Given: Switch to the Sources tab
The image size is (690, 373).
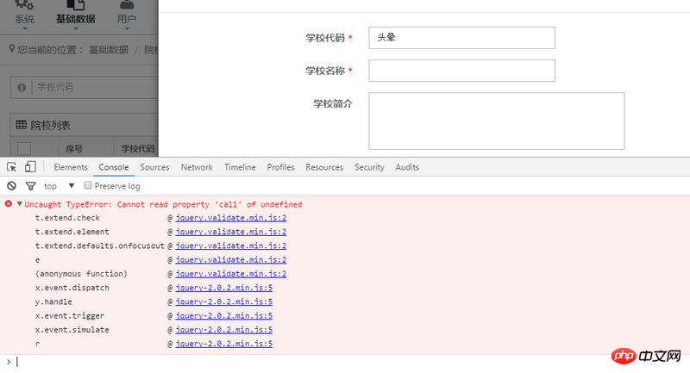Looking at the screenshot, I should [x=154, y=167].
